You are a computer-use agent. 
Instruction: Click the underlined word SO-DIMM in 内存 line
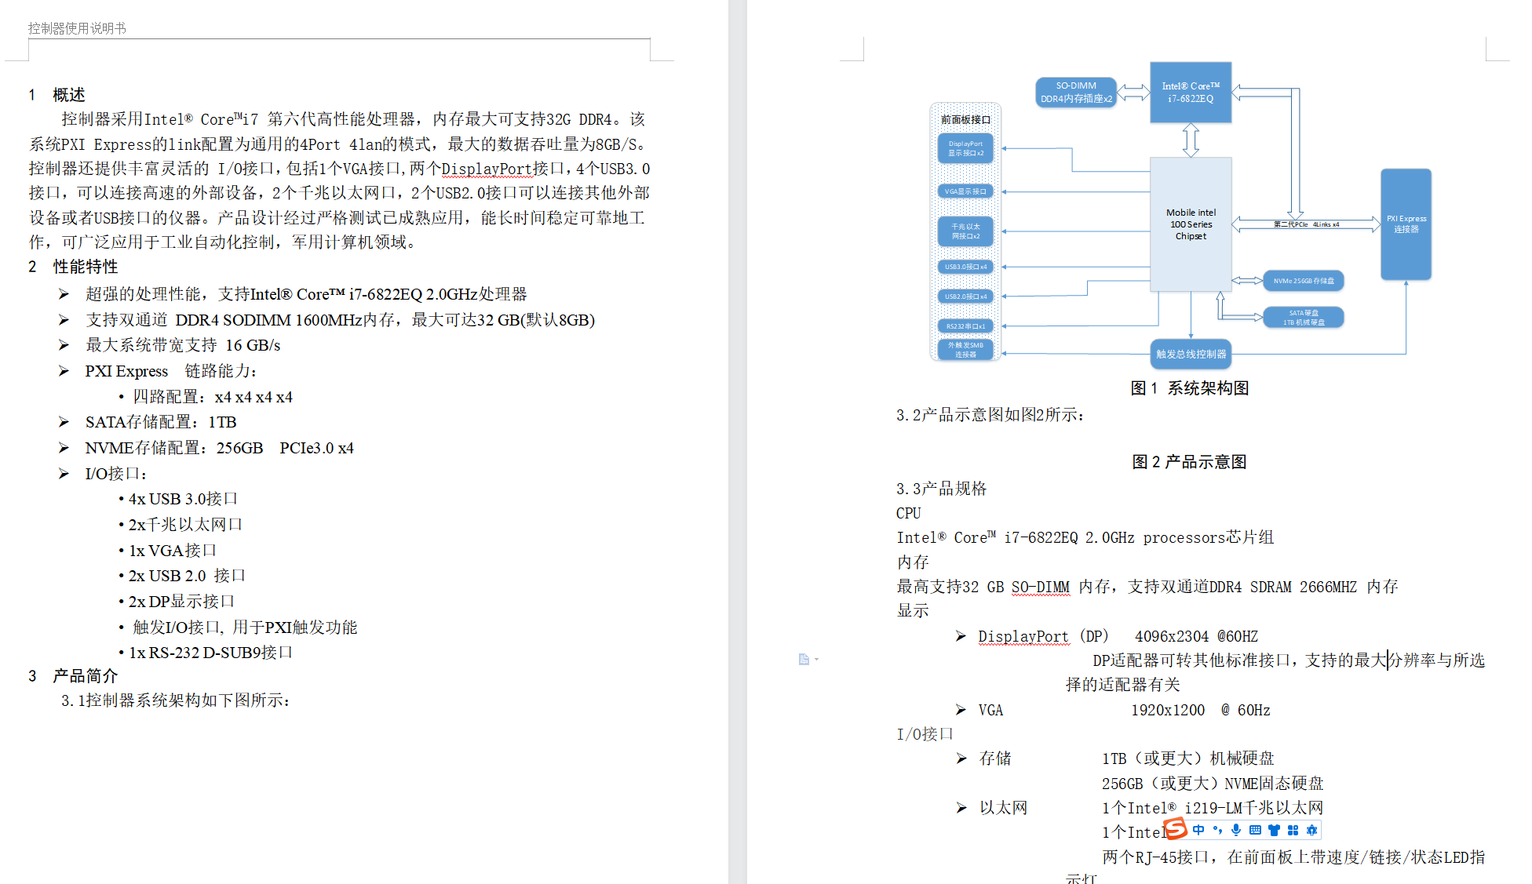pos(1040,587)
